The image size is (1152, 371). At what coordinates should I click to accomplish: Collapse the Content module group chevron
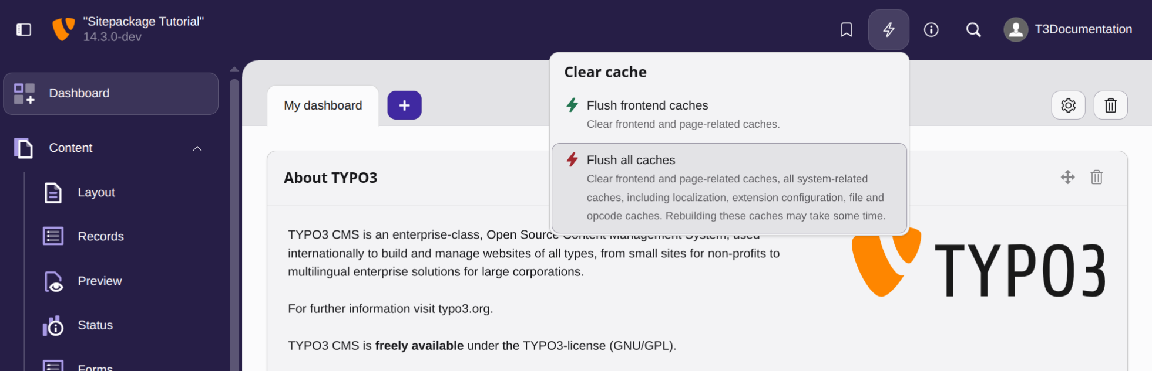(x=197, y=148)
